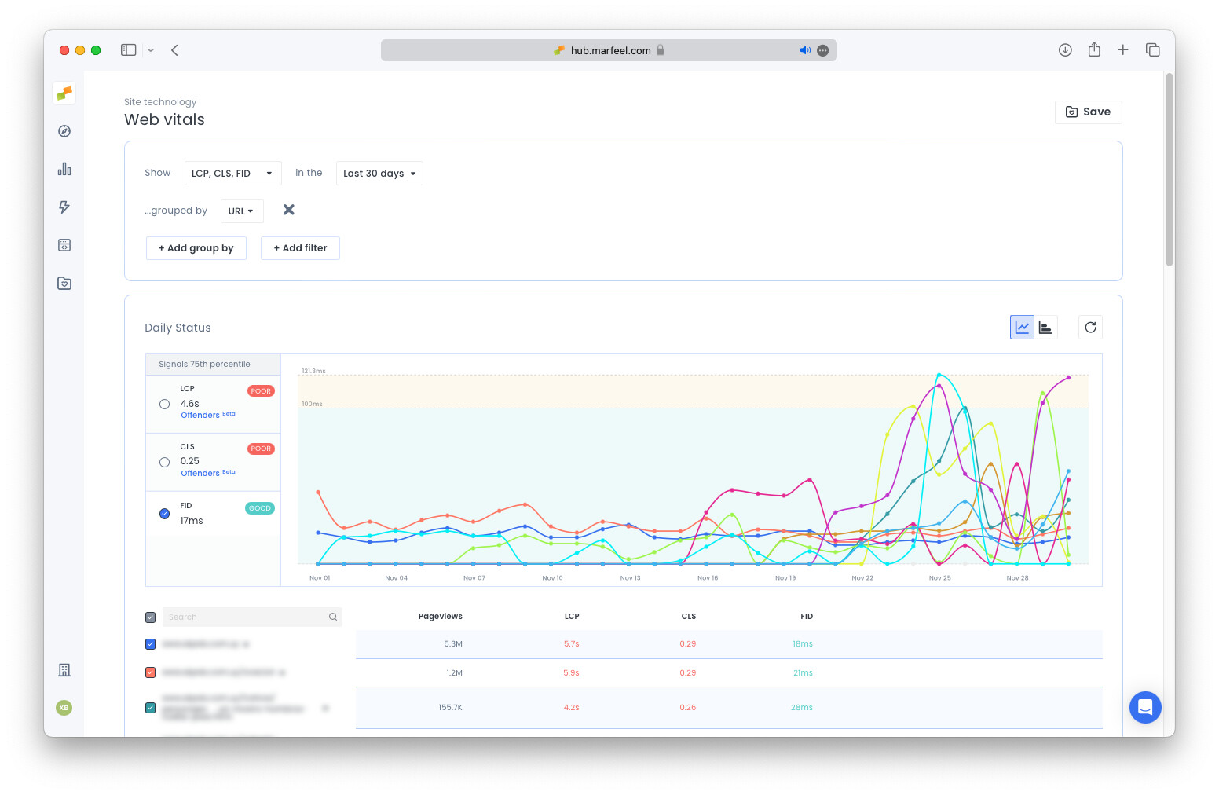Image resolution: width=1219 pixels, height=795 pixels.
Task: Click the code window sidebar icon
Action: [64, 245]
